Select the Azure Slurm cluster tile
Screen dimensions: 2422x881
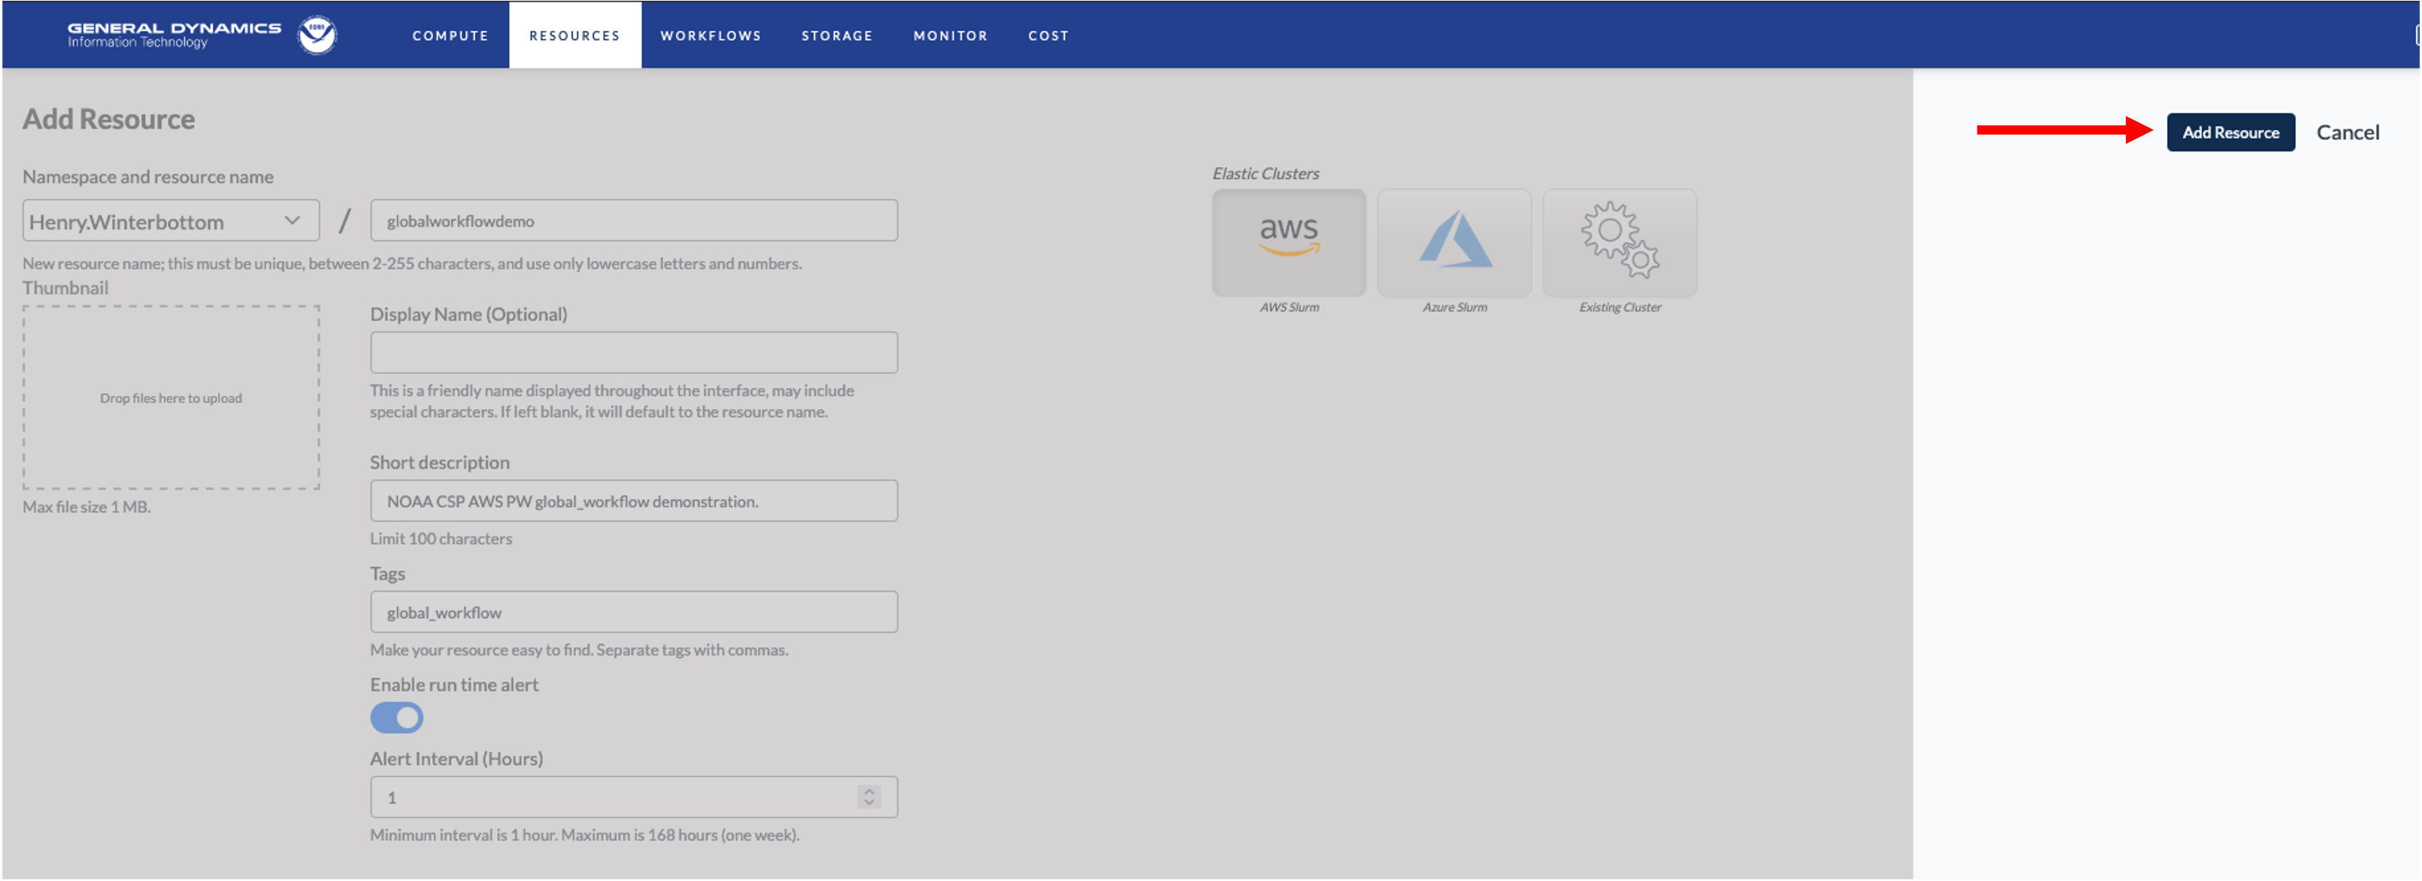click(1454, 243)
